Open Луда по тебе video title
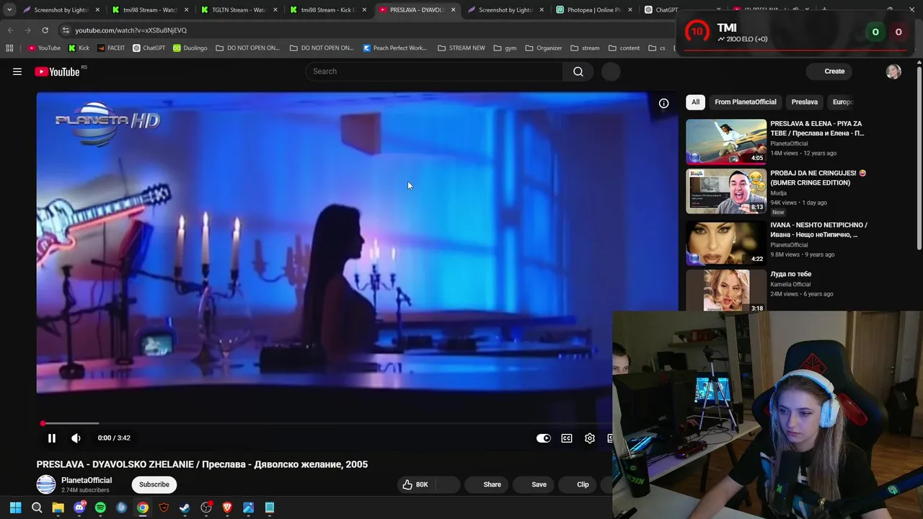The height and width of the screenshot is (519, 923). pos(791,274)
